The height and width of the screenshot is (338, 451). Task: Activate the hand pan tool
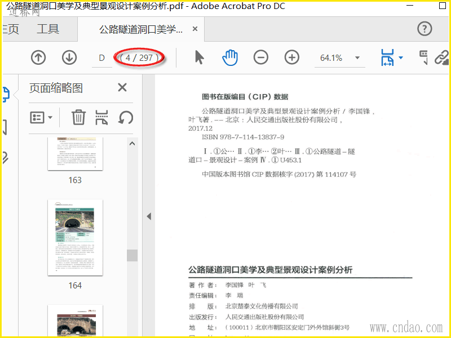pos(230,57)
